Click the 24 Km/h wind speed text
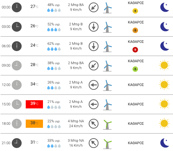This screenshot has height=151, width=173. pos(76,126)
